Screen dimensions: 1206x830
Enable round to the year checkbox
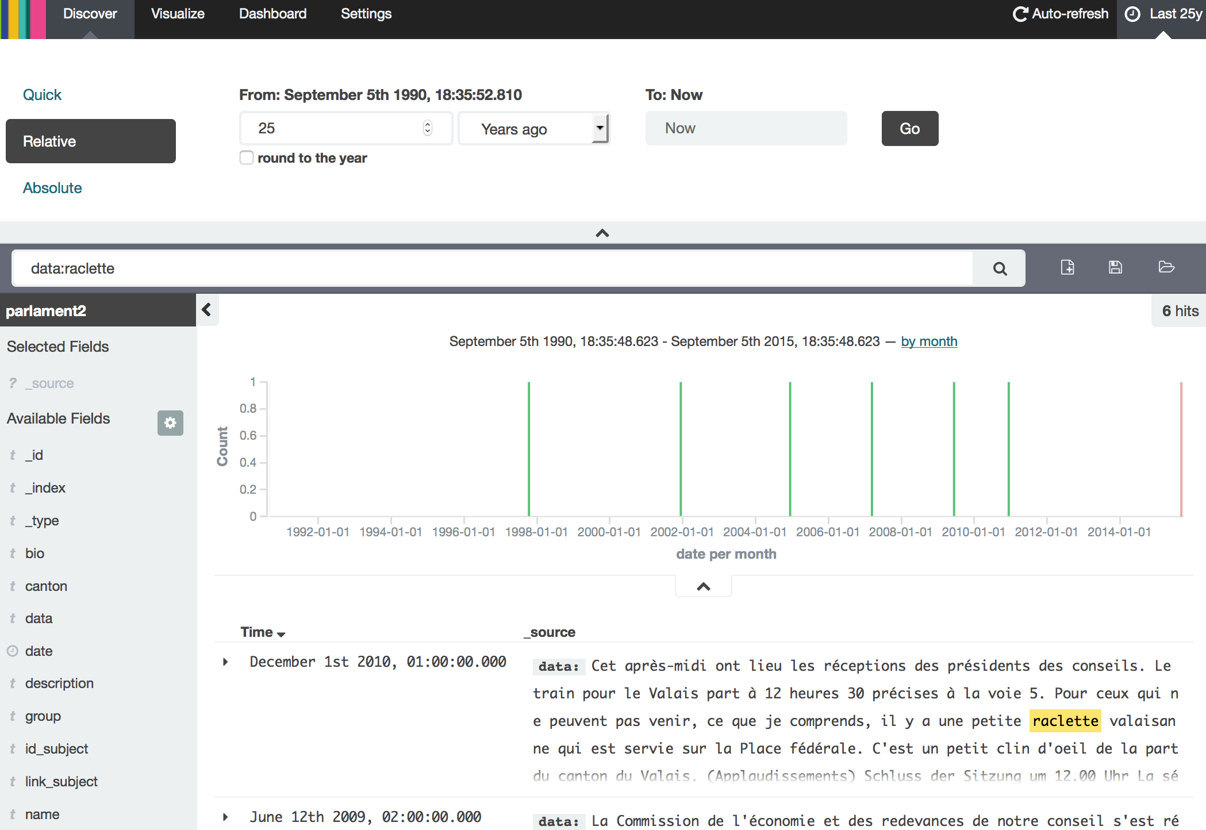coord(247,157)
